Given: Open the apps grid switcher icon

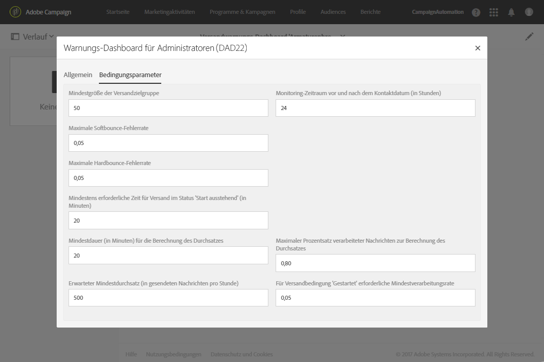Looking at the screenshot, I should 494,12.
